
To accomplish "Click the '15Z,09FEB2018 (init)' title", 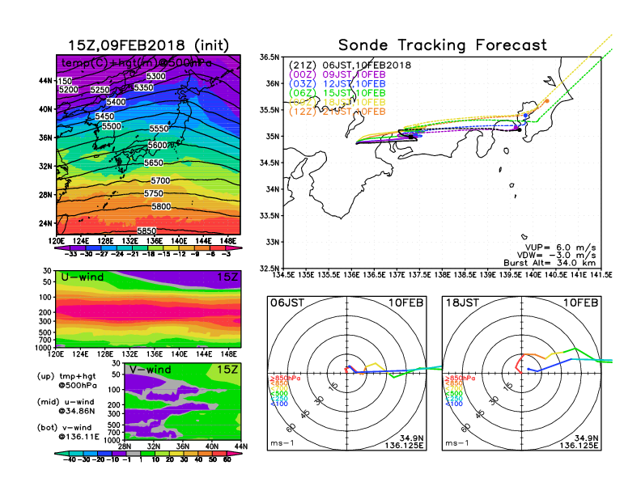I will [148, 45].
